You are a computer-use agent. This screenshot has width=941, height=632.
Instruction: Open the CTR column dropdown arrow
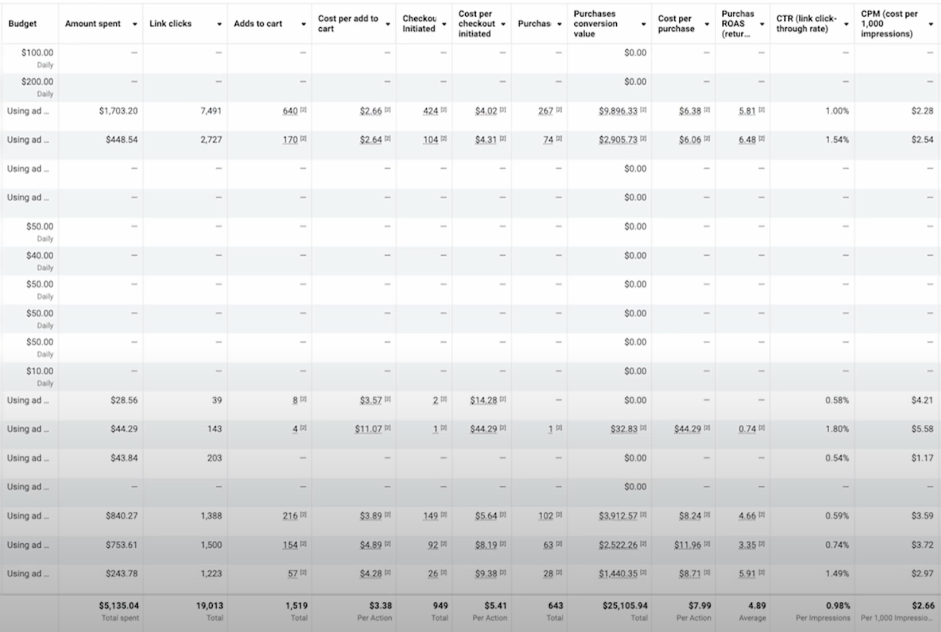pyautogui.click(x=846, y=24)
